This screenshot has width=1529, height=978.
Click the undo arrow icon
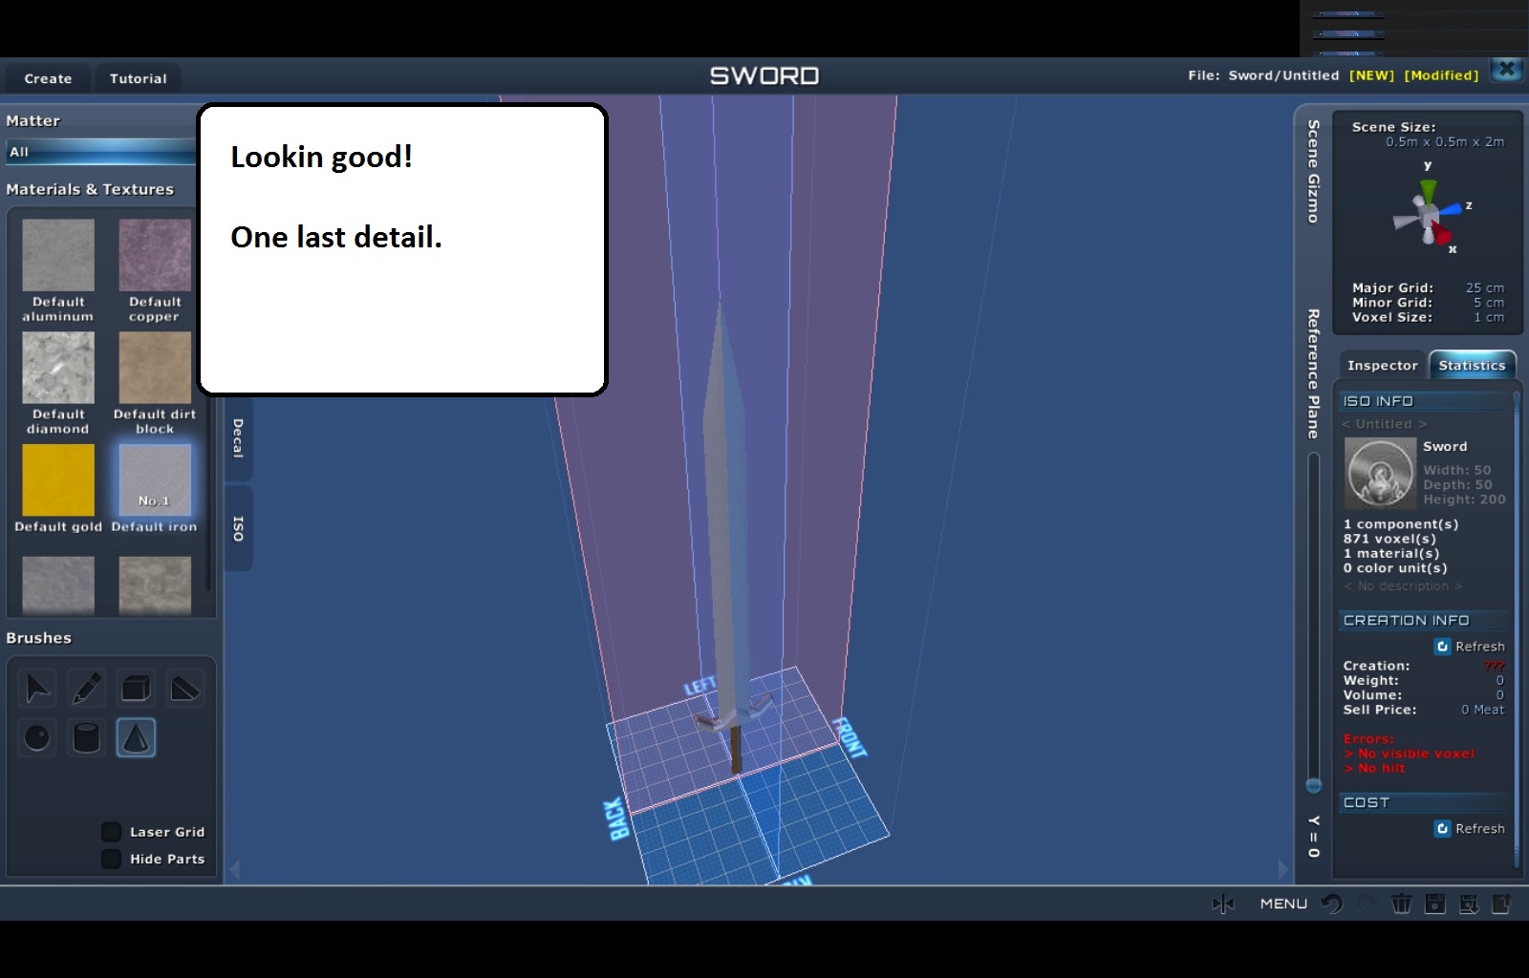coord(1332,904)
